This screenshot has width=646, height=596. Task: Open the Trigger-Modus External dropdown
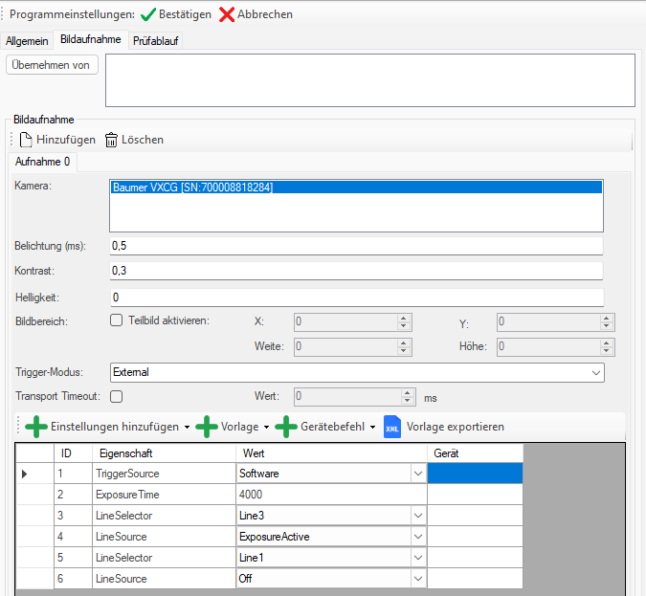pyautogui.click(x=596, y=371)
